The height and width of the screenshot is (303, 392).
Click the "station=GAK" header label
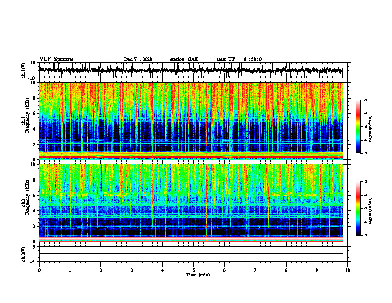point(184,59)
